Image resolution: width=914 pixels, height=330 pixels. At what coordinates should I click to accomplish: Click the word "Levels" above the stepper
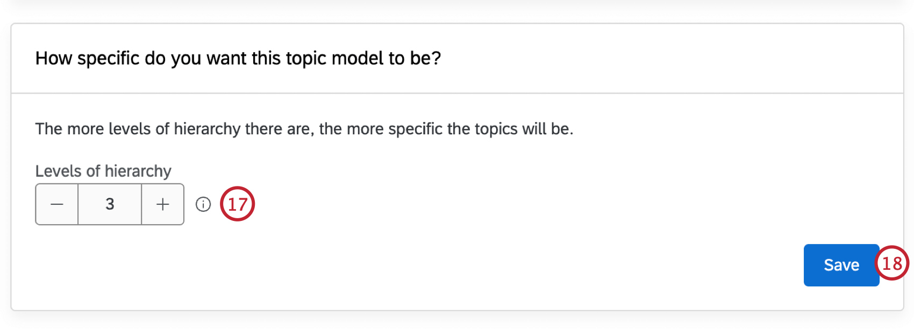tap(59, 171)
